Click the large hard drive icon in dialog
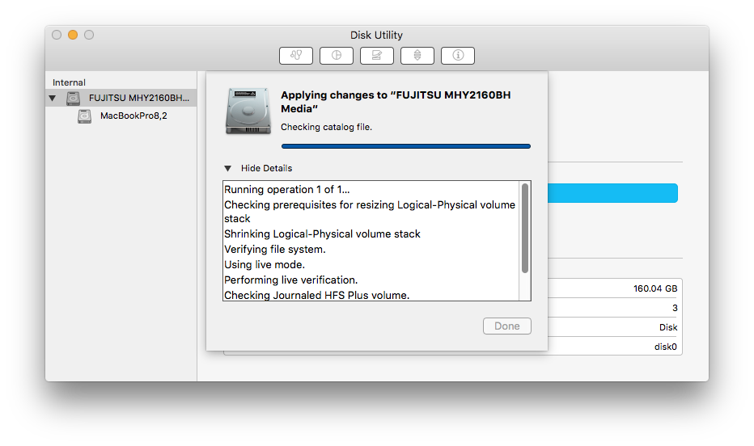This screenshot has width=754, height=446. coord(248,111)
